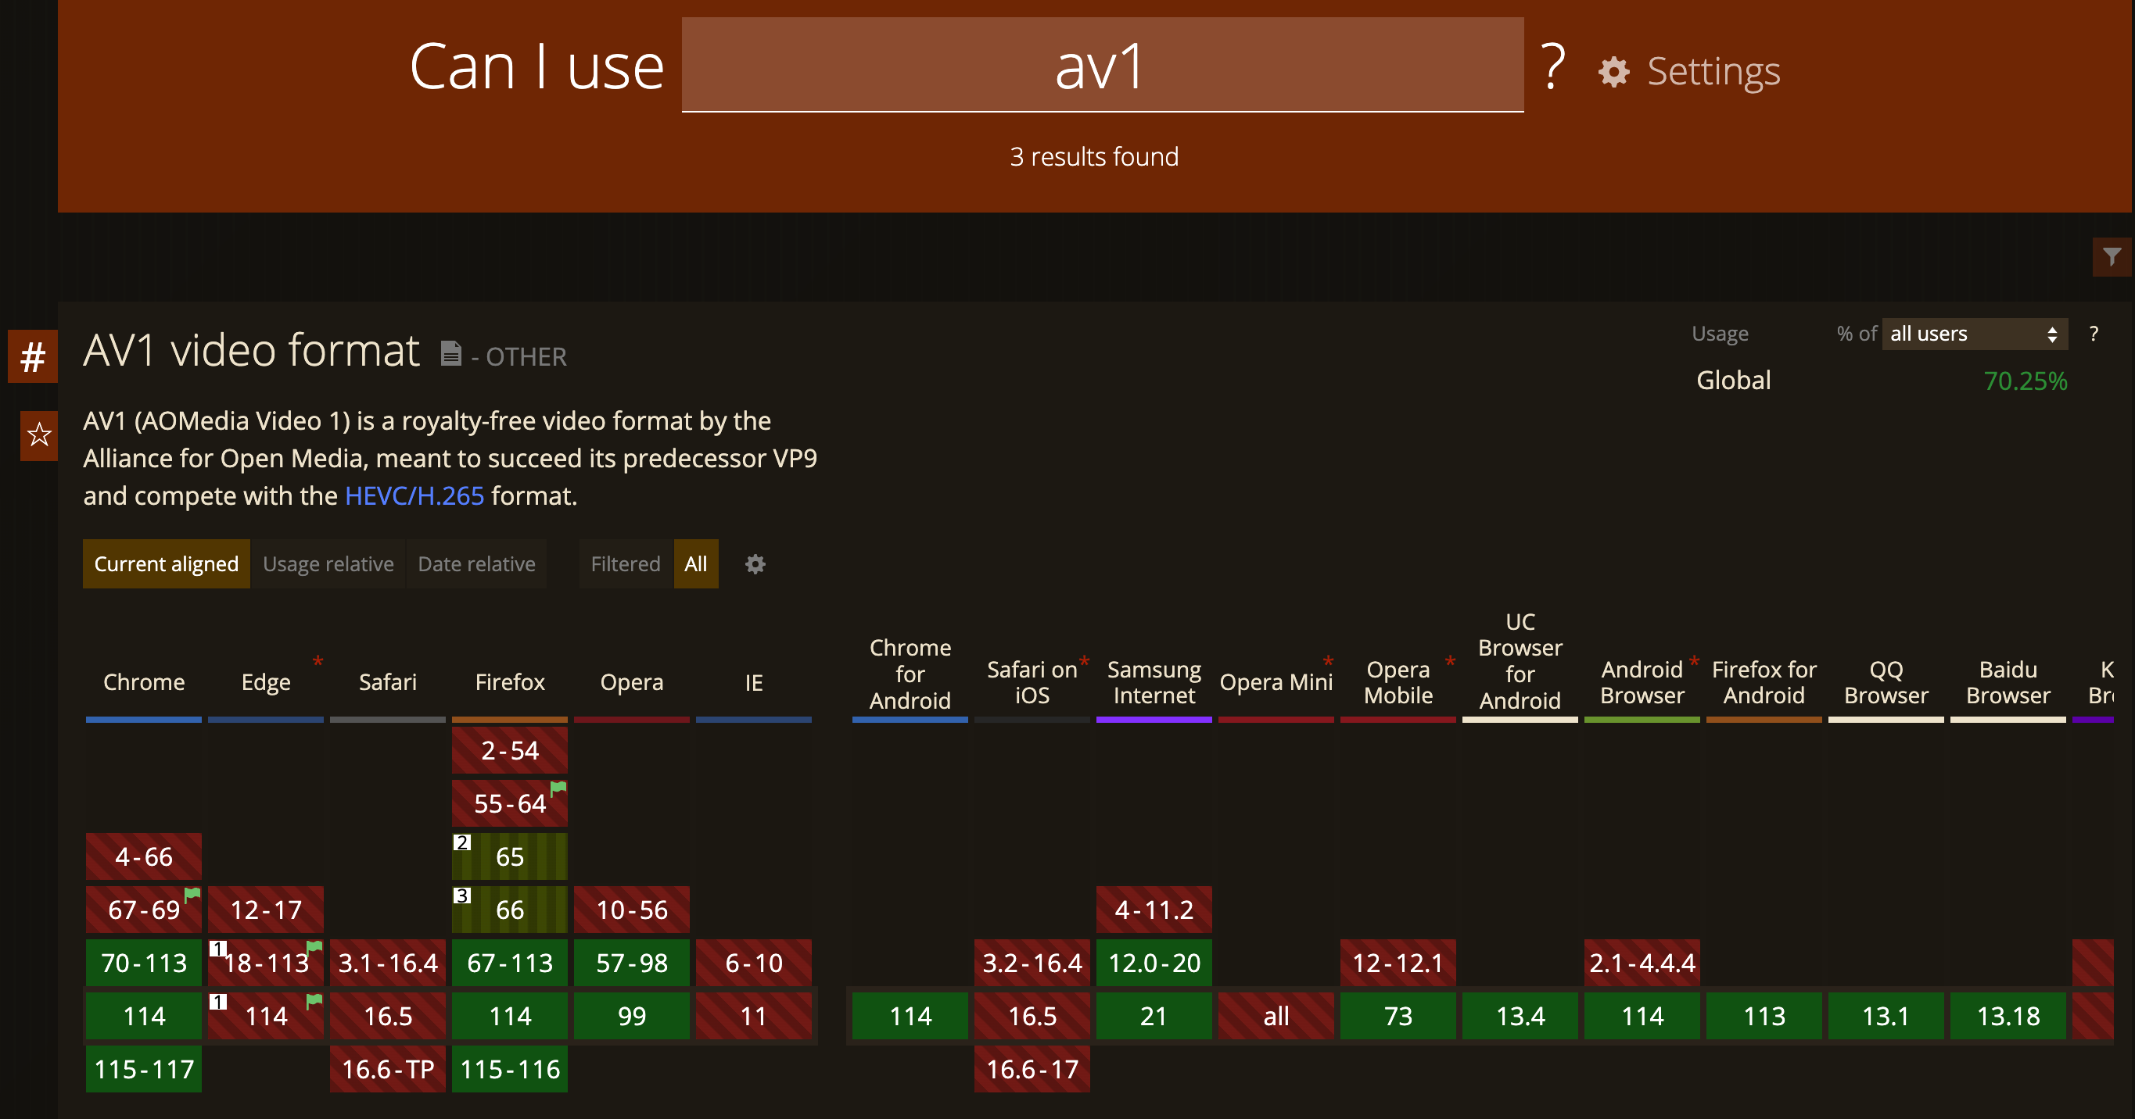This screenshot has height=1119, width=2135.
Task: Click note 3 marker on Firefox 66
Action: (461, 896)
